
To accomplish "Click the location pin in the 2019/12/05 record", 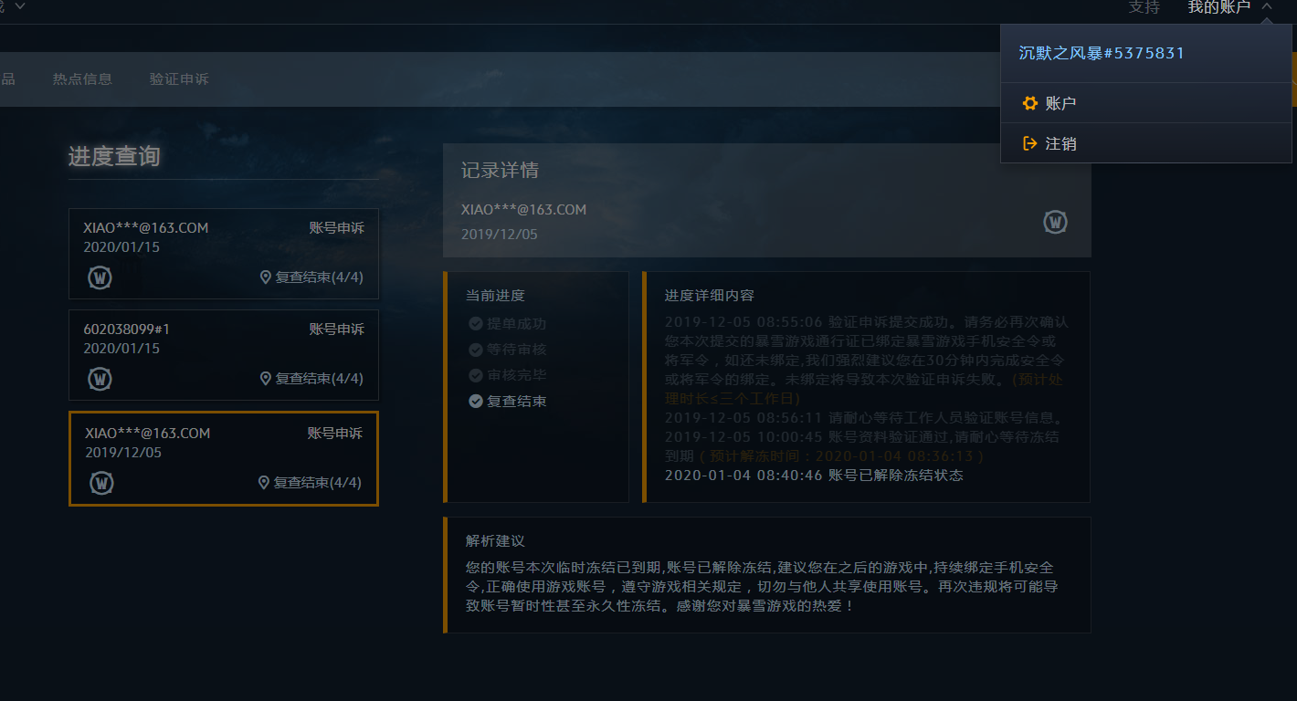I will coord(264,483).
